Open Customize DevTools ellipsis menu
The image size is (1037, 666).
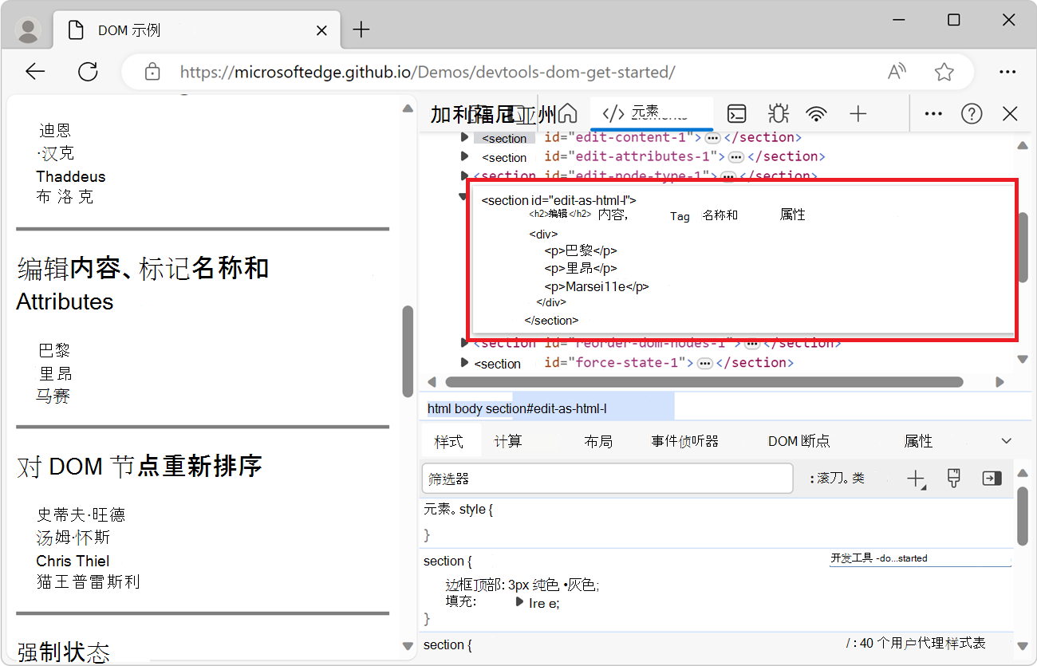[933, 113]
